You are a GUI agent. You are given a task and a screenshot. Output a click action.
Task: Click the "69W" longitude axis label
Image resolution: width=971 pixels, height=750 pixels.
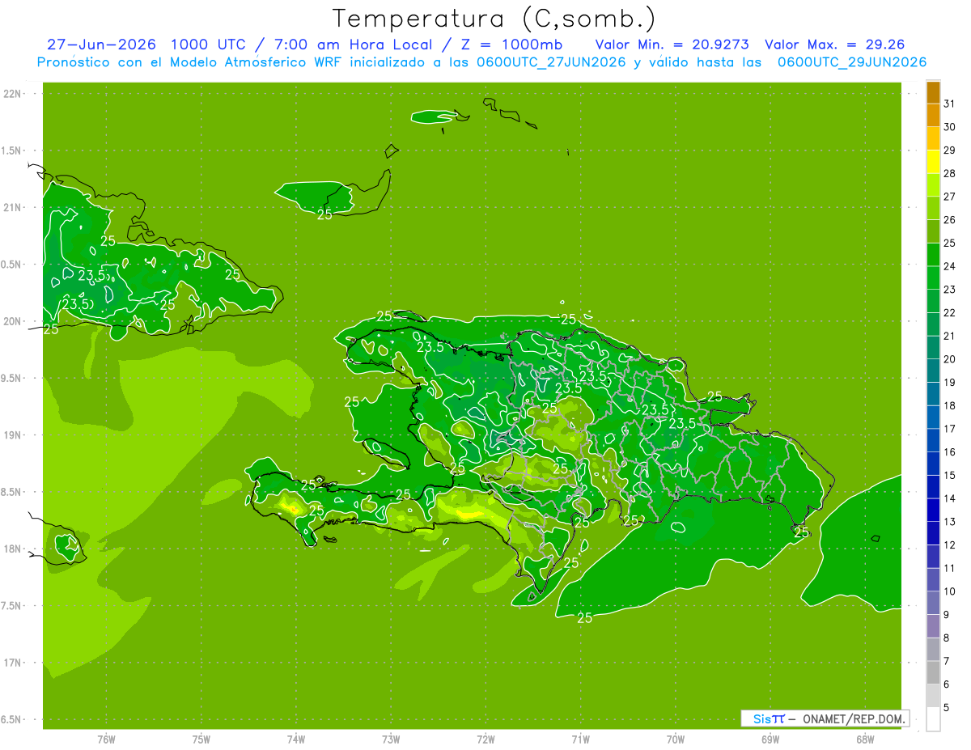(x=770, y=739)
